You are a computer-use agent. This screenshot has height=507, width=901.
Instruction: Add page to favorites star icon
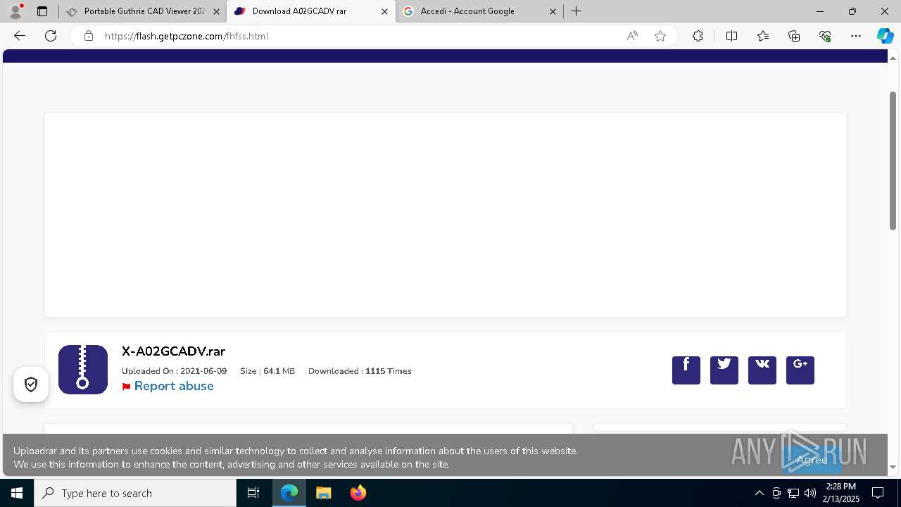click(660, 36)
